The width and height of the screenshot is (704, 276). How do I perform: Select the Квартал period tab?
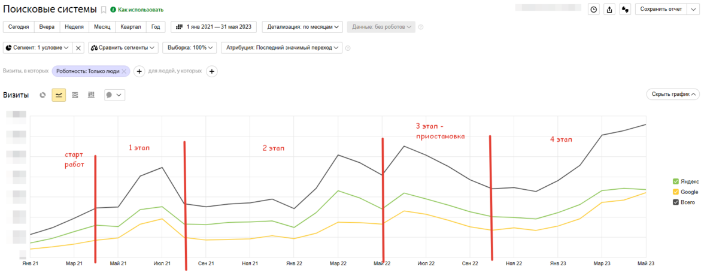click(x=131, y=27)
